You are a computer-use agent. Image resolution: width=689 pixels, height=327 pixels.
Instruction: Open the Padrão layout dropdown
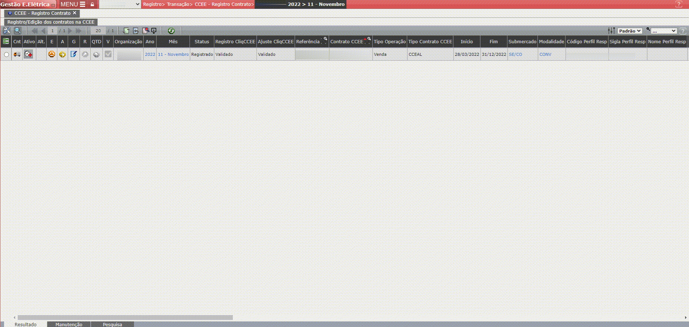pyautogui.click(x=629, y=31)
